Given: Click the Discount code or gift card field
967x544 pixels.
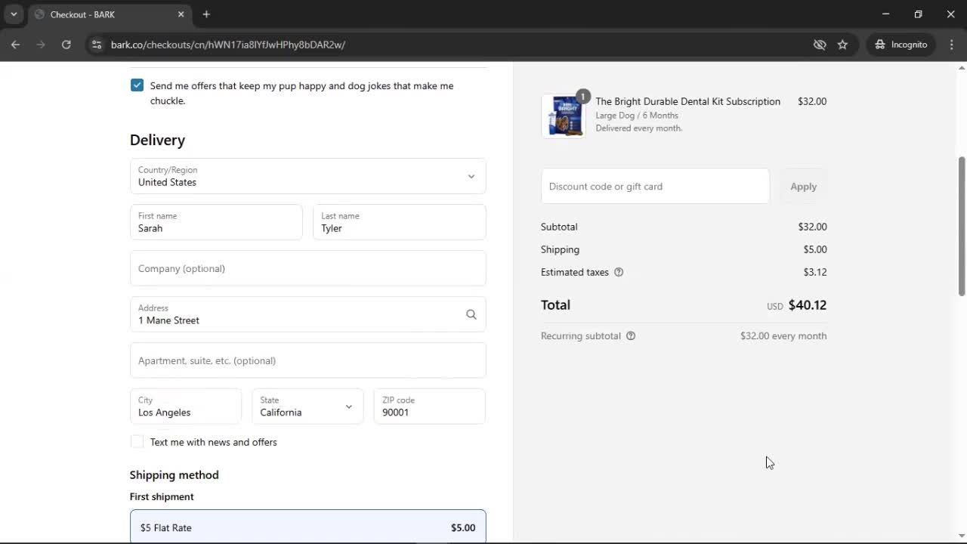Looking at the screenshot, I should pos(655,186).
